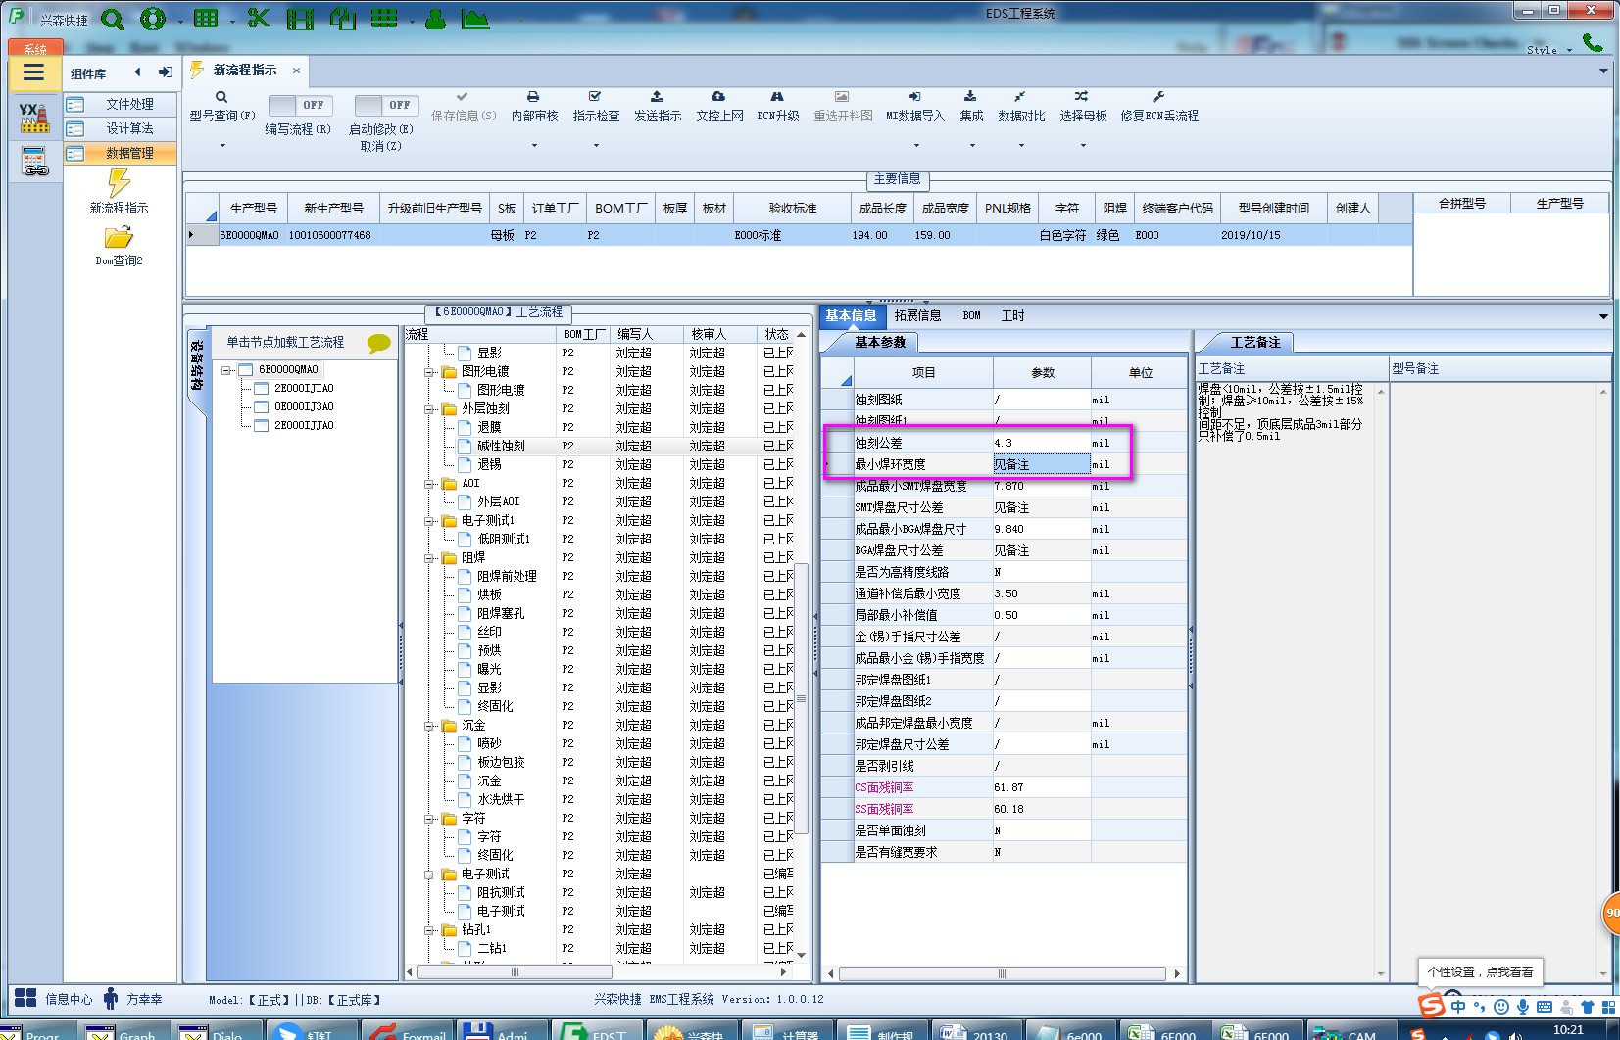Select 文件处理 in component library
The width and height of the screenshot is (1620, 1040).
point(121,104)
